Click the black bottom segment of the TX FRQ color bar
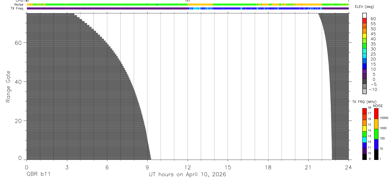Viewport: 392px width, 181px height. (x=365, y=157)
